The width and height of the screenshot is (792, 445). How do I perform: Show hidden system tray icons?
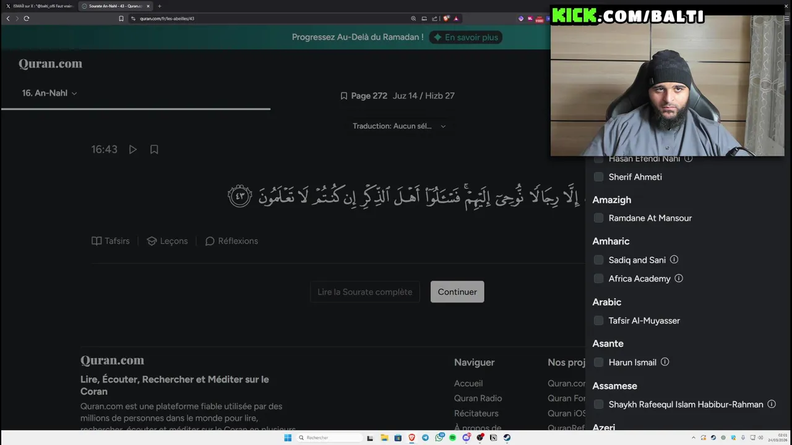694,438
